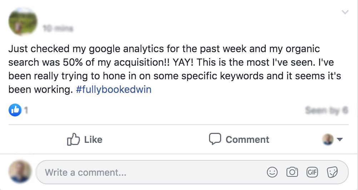358x190 pixels.
Task: Click your avatar beside the comment box
Action: (x=20, y=172)
